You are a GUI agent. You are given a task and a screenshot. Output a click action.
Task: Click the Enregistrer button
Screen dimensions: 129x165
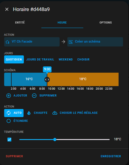[111, 156]
